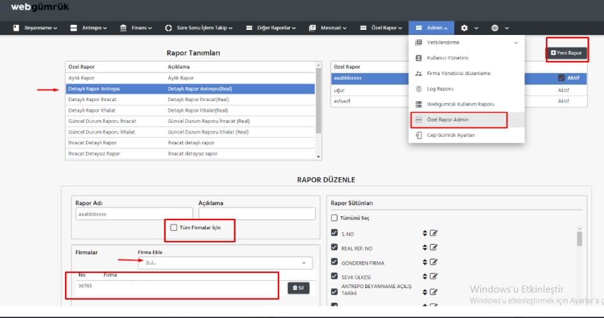Open the Firma Ekle dropdown
604x318 pixels.
(225, 263)
